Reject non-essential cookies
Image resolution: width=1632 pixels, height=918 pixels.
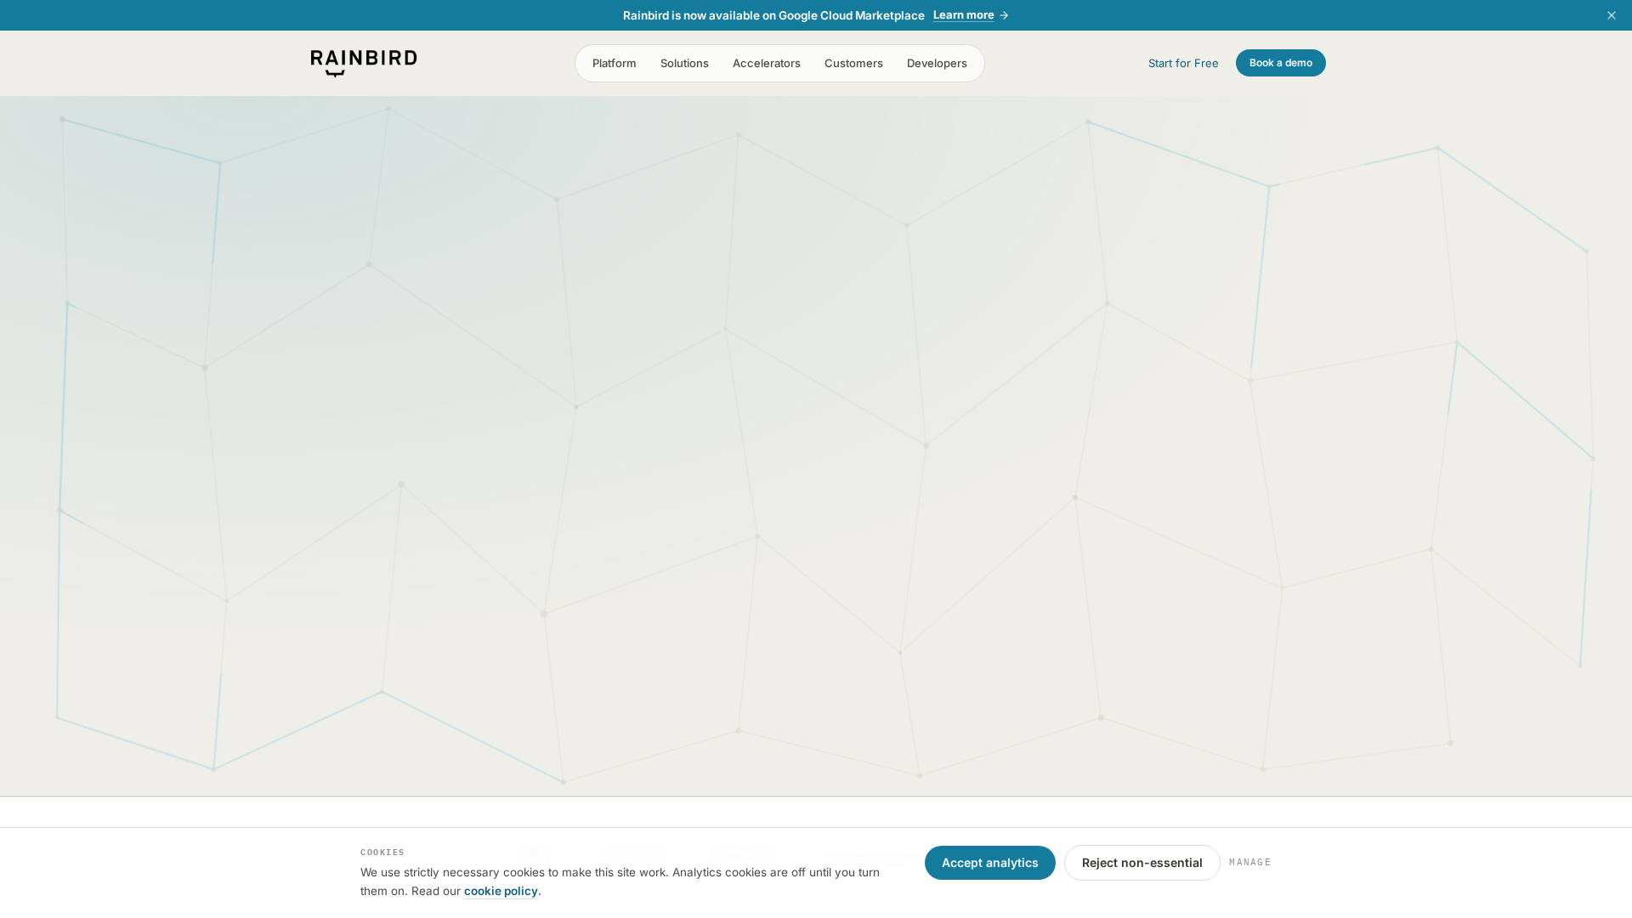pyautogui.click(x=1142, y=863)
